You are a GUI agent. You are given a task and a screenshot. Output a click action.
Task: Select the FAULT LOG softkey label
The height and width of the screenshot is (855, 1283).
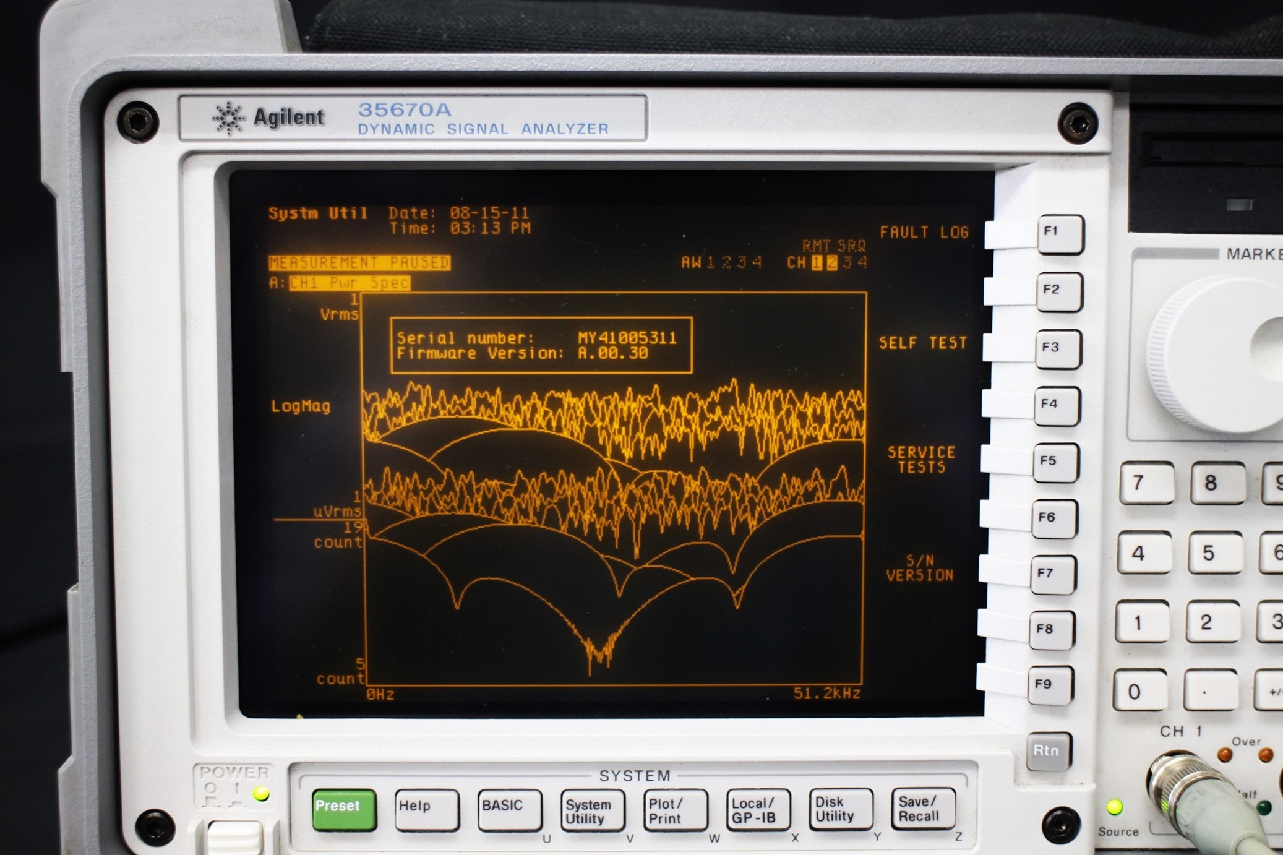coord(924,233)
